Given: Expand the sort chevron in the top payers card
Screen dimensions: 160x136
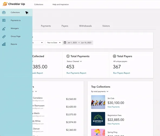Looking at the screenshot, I should [36, 91].
